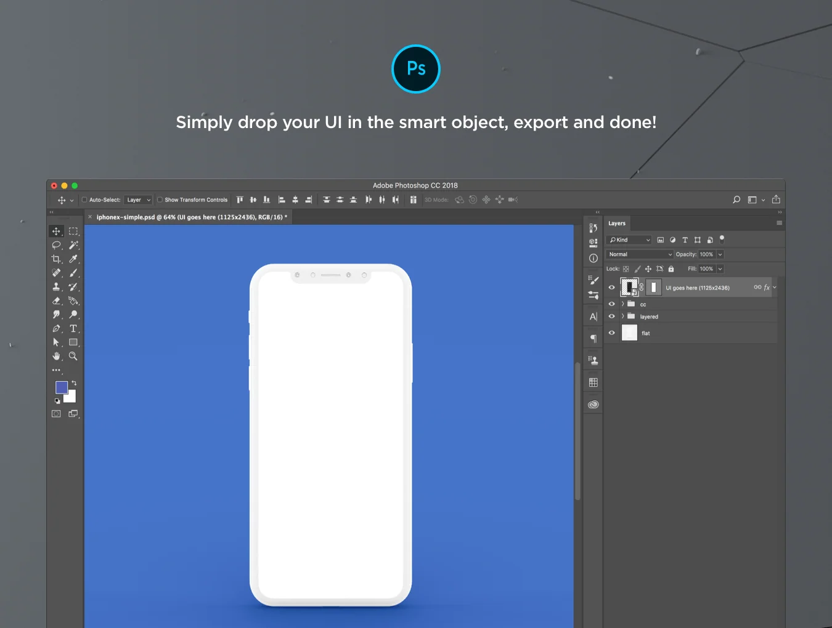Pick the Dodge tool
Screen dimensions: 832x628
tap(73, 315)
